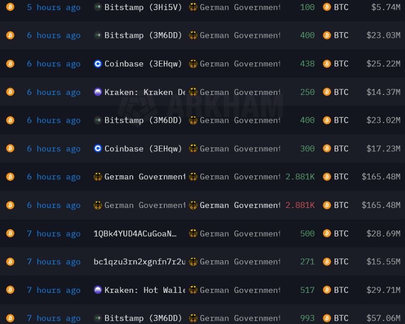Click the sender eagle emblem in the red 2.881K row
The height and width of the screenshot is (324, 405).
(x=97, y=205)
